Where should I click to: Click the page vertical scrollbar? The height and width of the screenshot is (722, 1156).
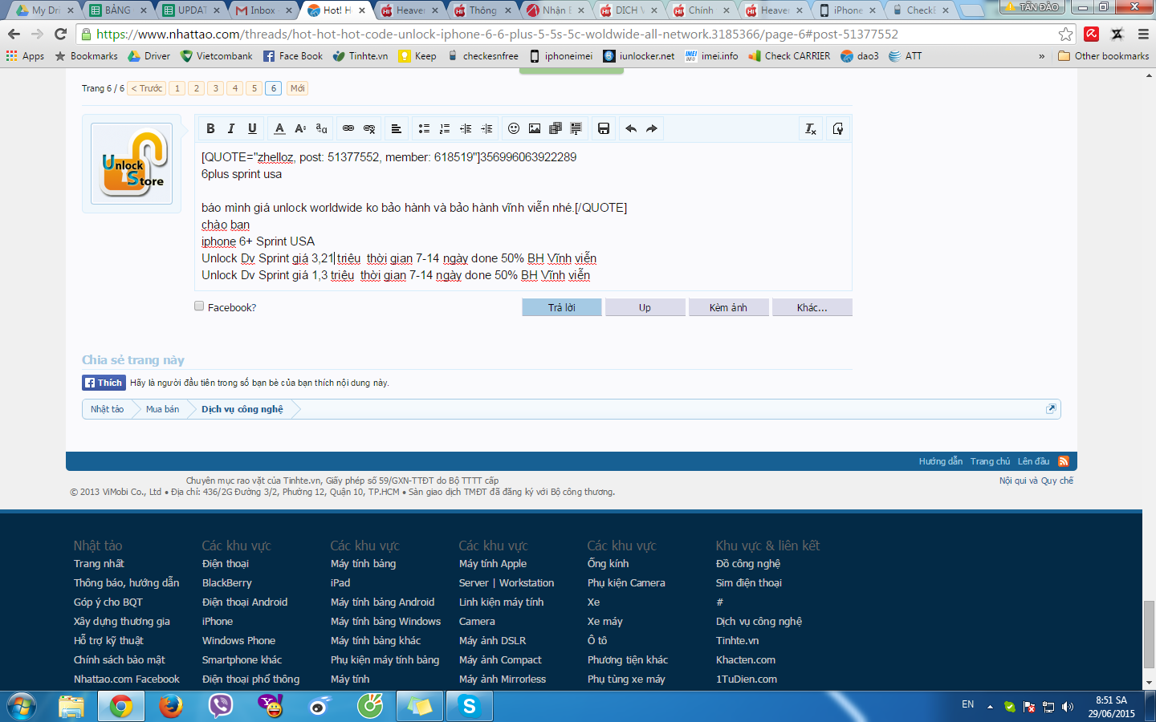coord(1149,634)
